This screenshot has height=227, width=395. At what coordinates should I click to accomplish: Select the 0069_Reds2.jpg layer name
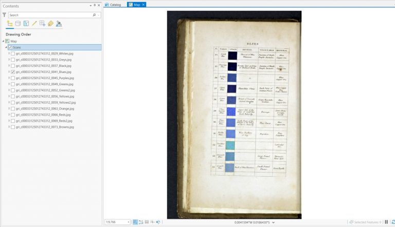click(44, 121)
